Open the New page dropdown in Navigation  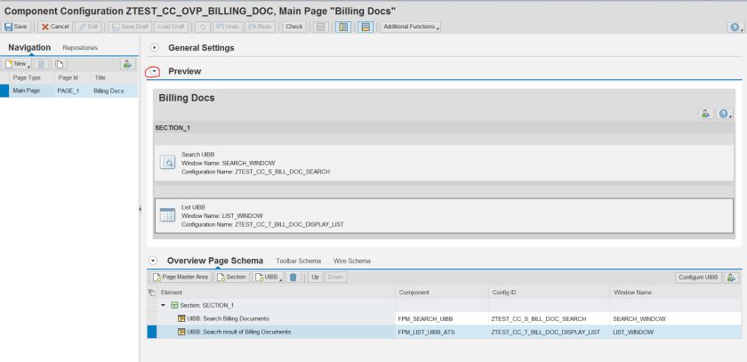pyautogui.click(x=16, y=64)
